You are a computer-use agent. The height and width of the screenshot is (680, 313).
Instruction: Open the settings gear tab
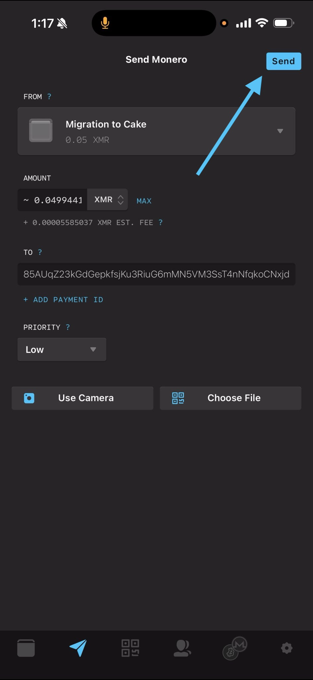tap(286, 648)
